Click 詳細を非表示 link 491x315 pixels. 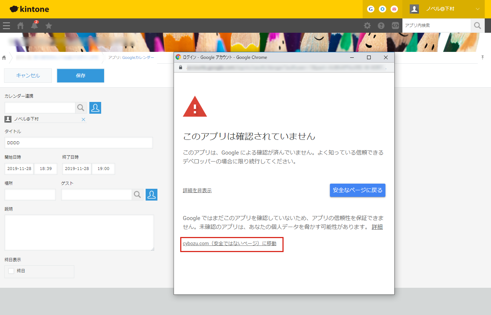coord(197,190)
